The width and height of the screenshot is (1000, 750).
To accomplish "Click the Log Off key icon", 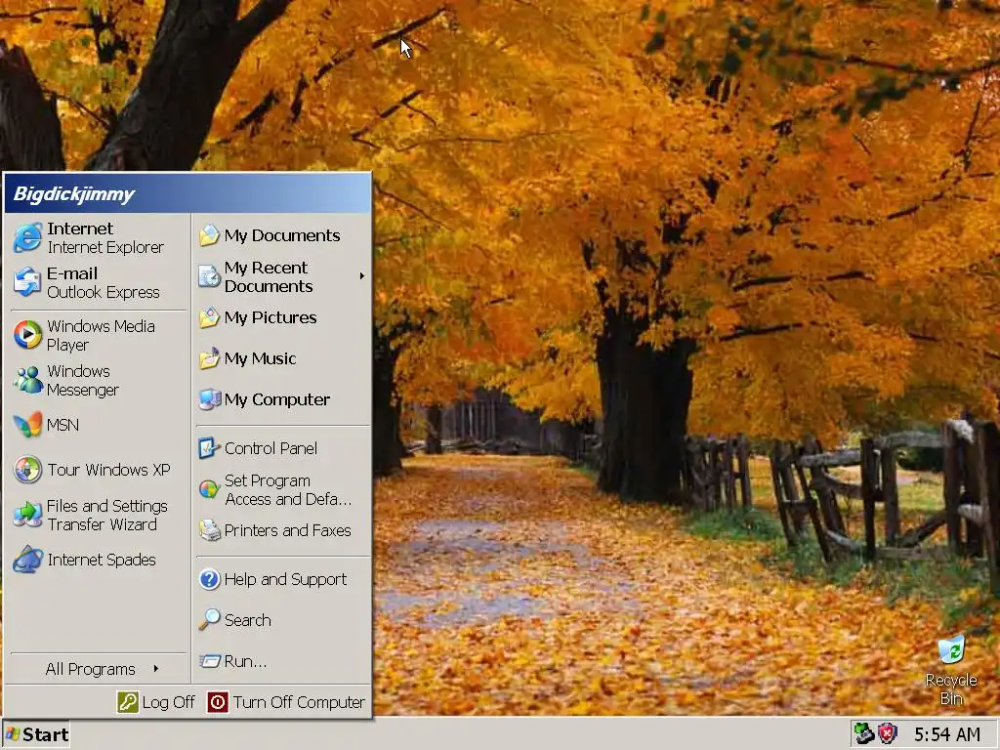I will coord(128,702).
